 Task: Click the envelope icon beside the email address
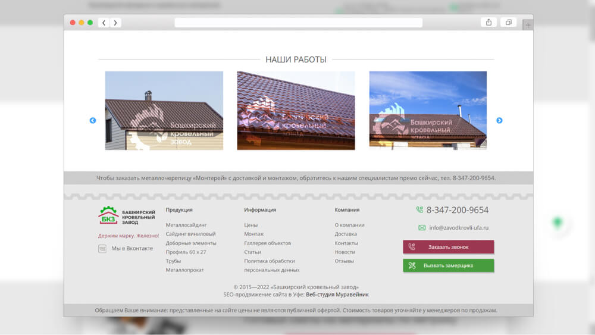click(x=422, y=228)
